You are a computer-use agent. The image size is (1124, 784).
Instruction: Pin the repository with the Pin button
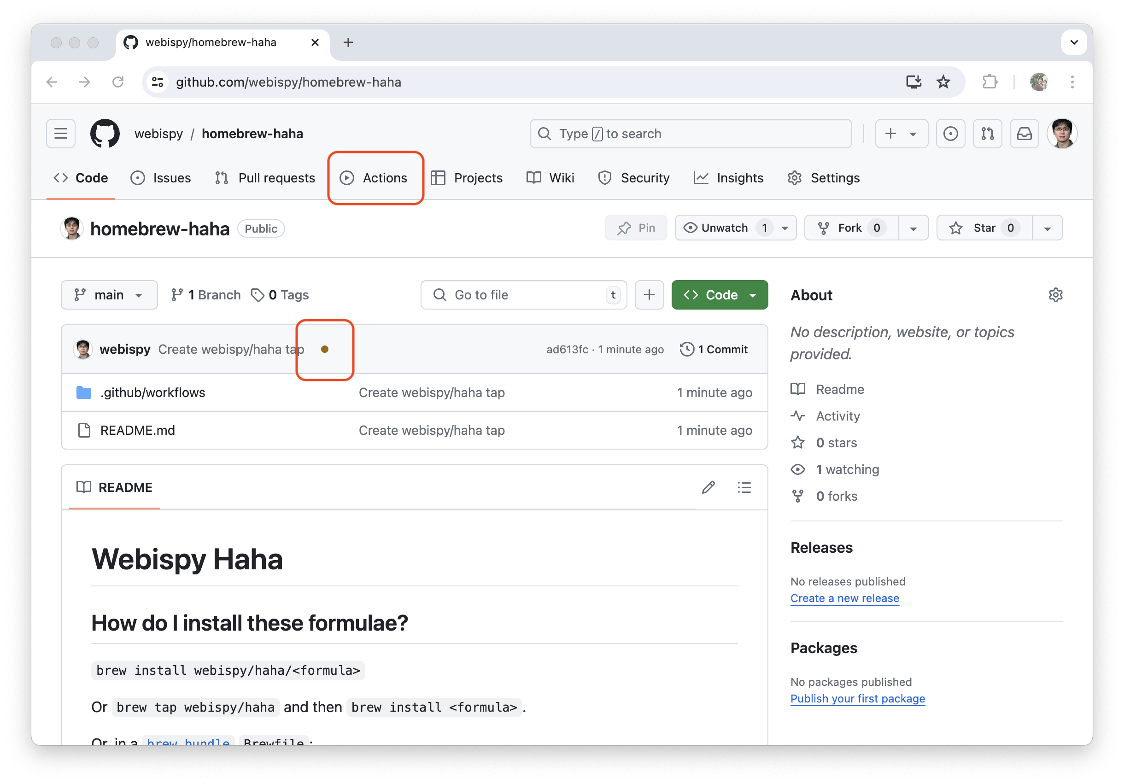coord(636,228)
